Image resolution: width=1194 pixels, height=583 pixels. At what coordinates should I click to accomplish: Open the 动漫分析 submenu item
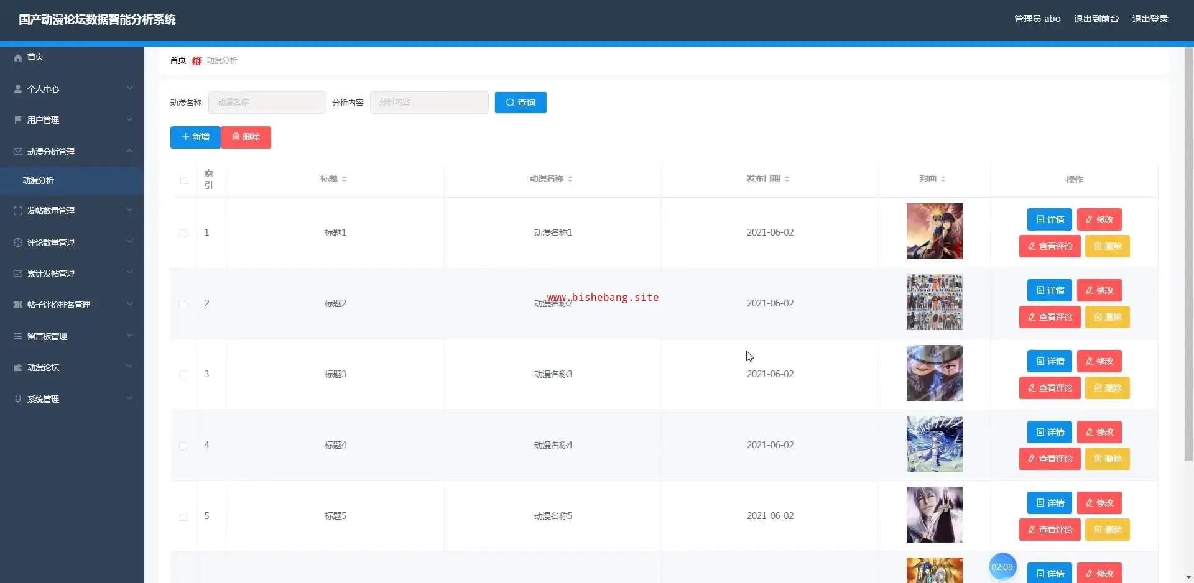click(x=39, y=180)
